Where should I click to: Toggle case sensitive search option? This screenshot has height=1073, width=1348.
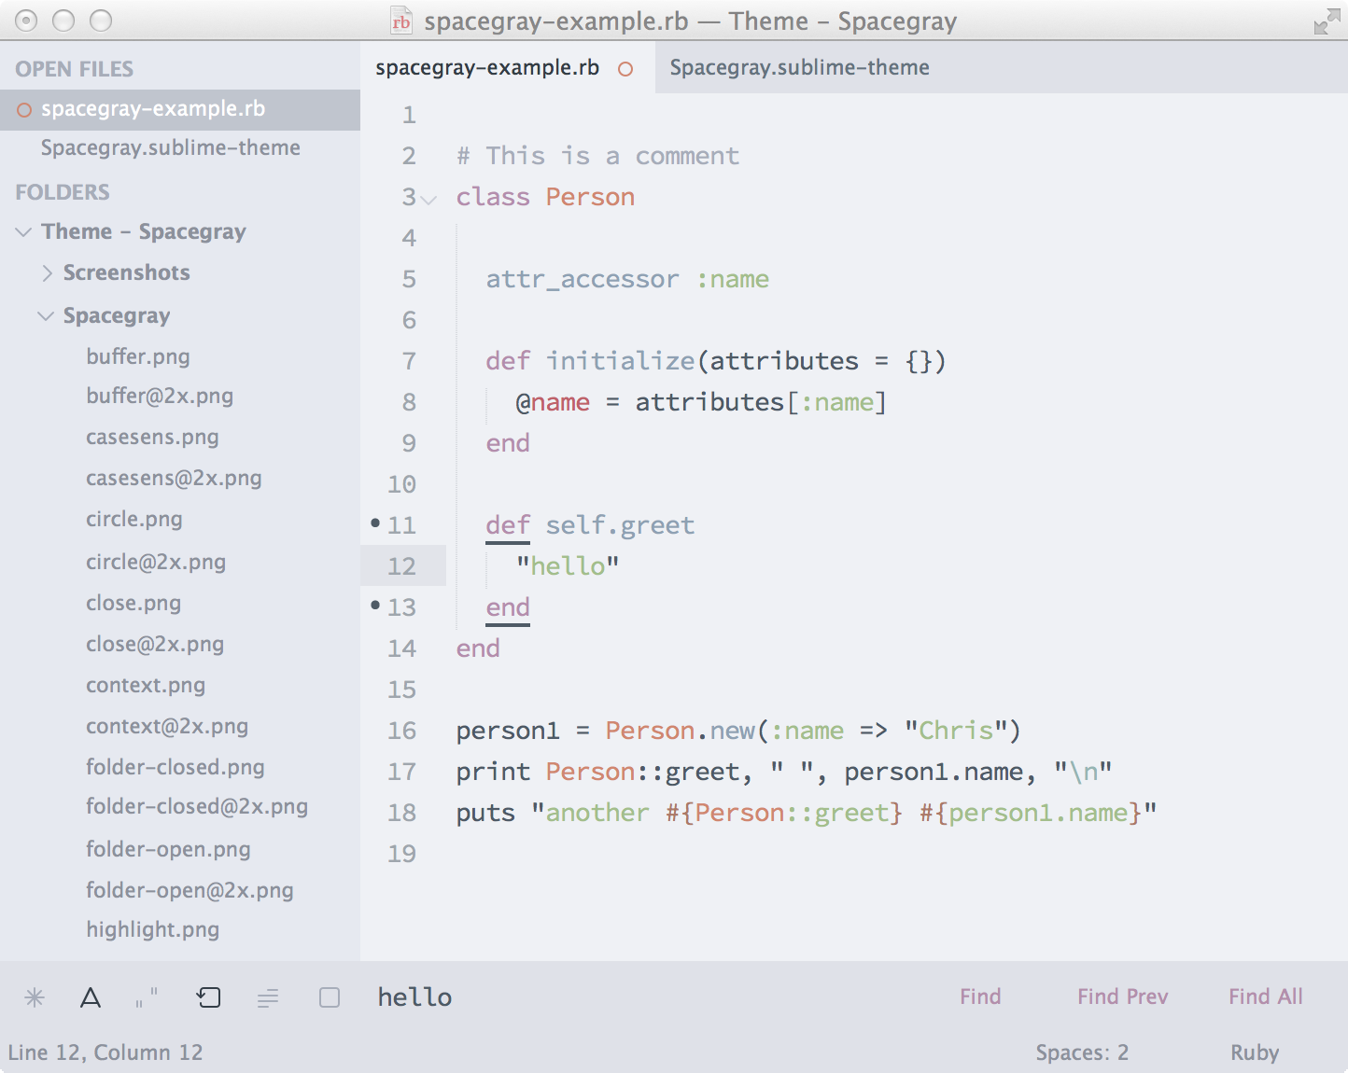pyautogui.click(x=91, y=997)
